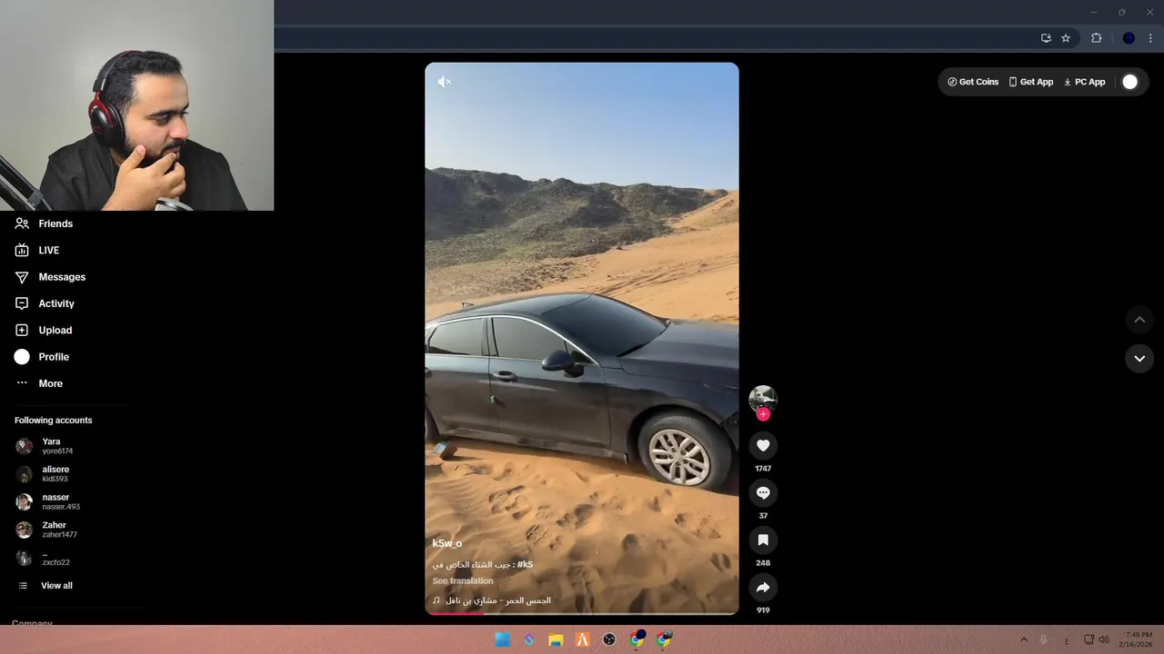The image size is (1164, 654).
Task: Show hidden system tray icons
Action: 1023,639
